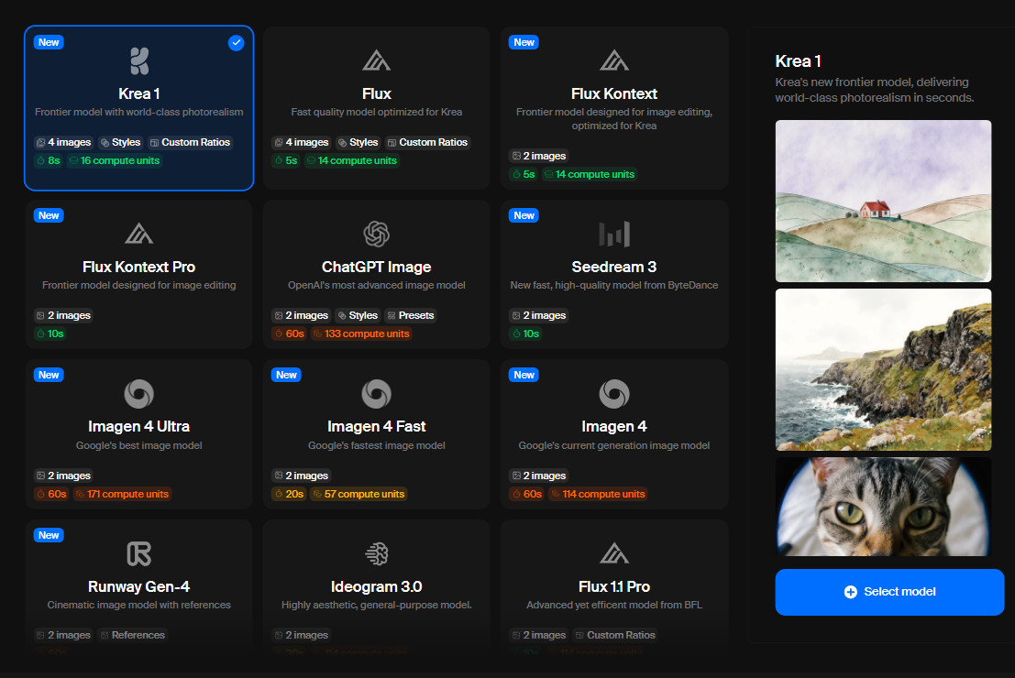Click '57 compute units' on Imagen 4 Fast
Screen dimensions: 1015x678
coord(358,494)
